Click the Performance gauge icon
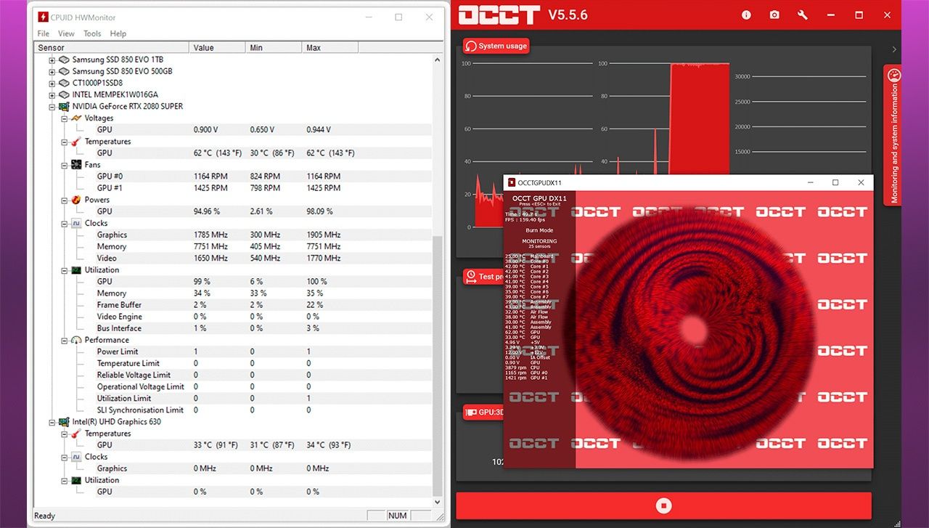Screen dimensions: 929x528 (76, 340)
